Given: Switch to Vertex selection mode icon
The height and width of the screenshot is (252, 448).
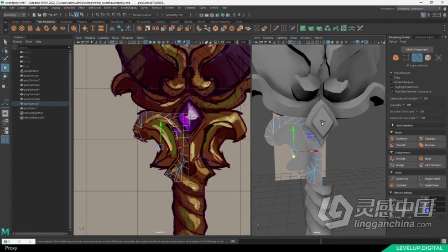Looking at the screenshot, I should click(x=407, y=58).
